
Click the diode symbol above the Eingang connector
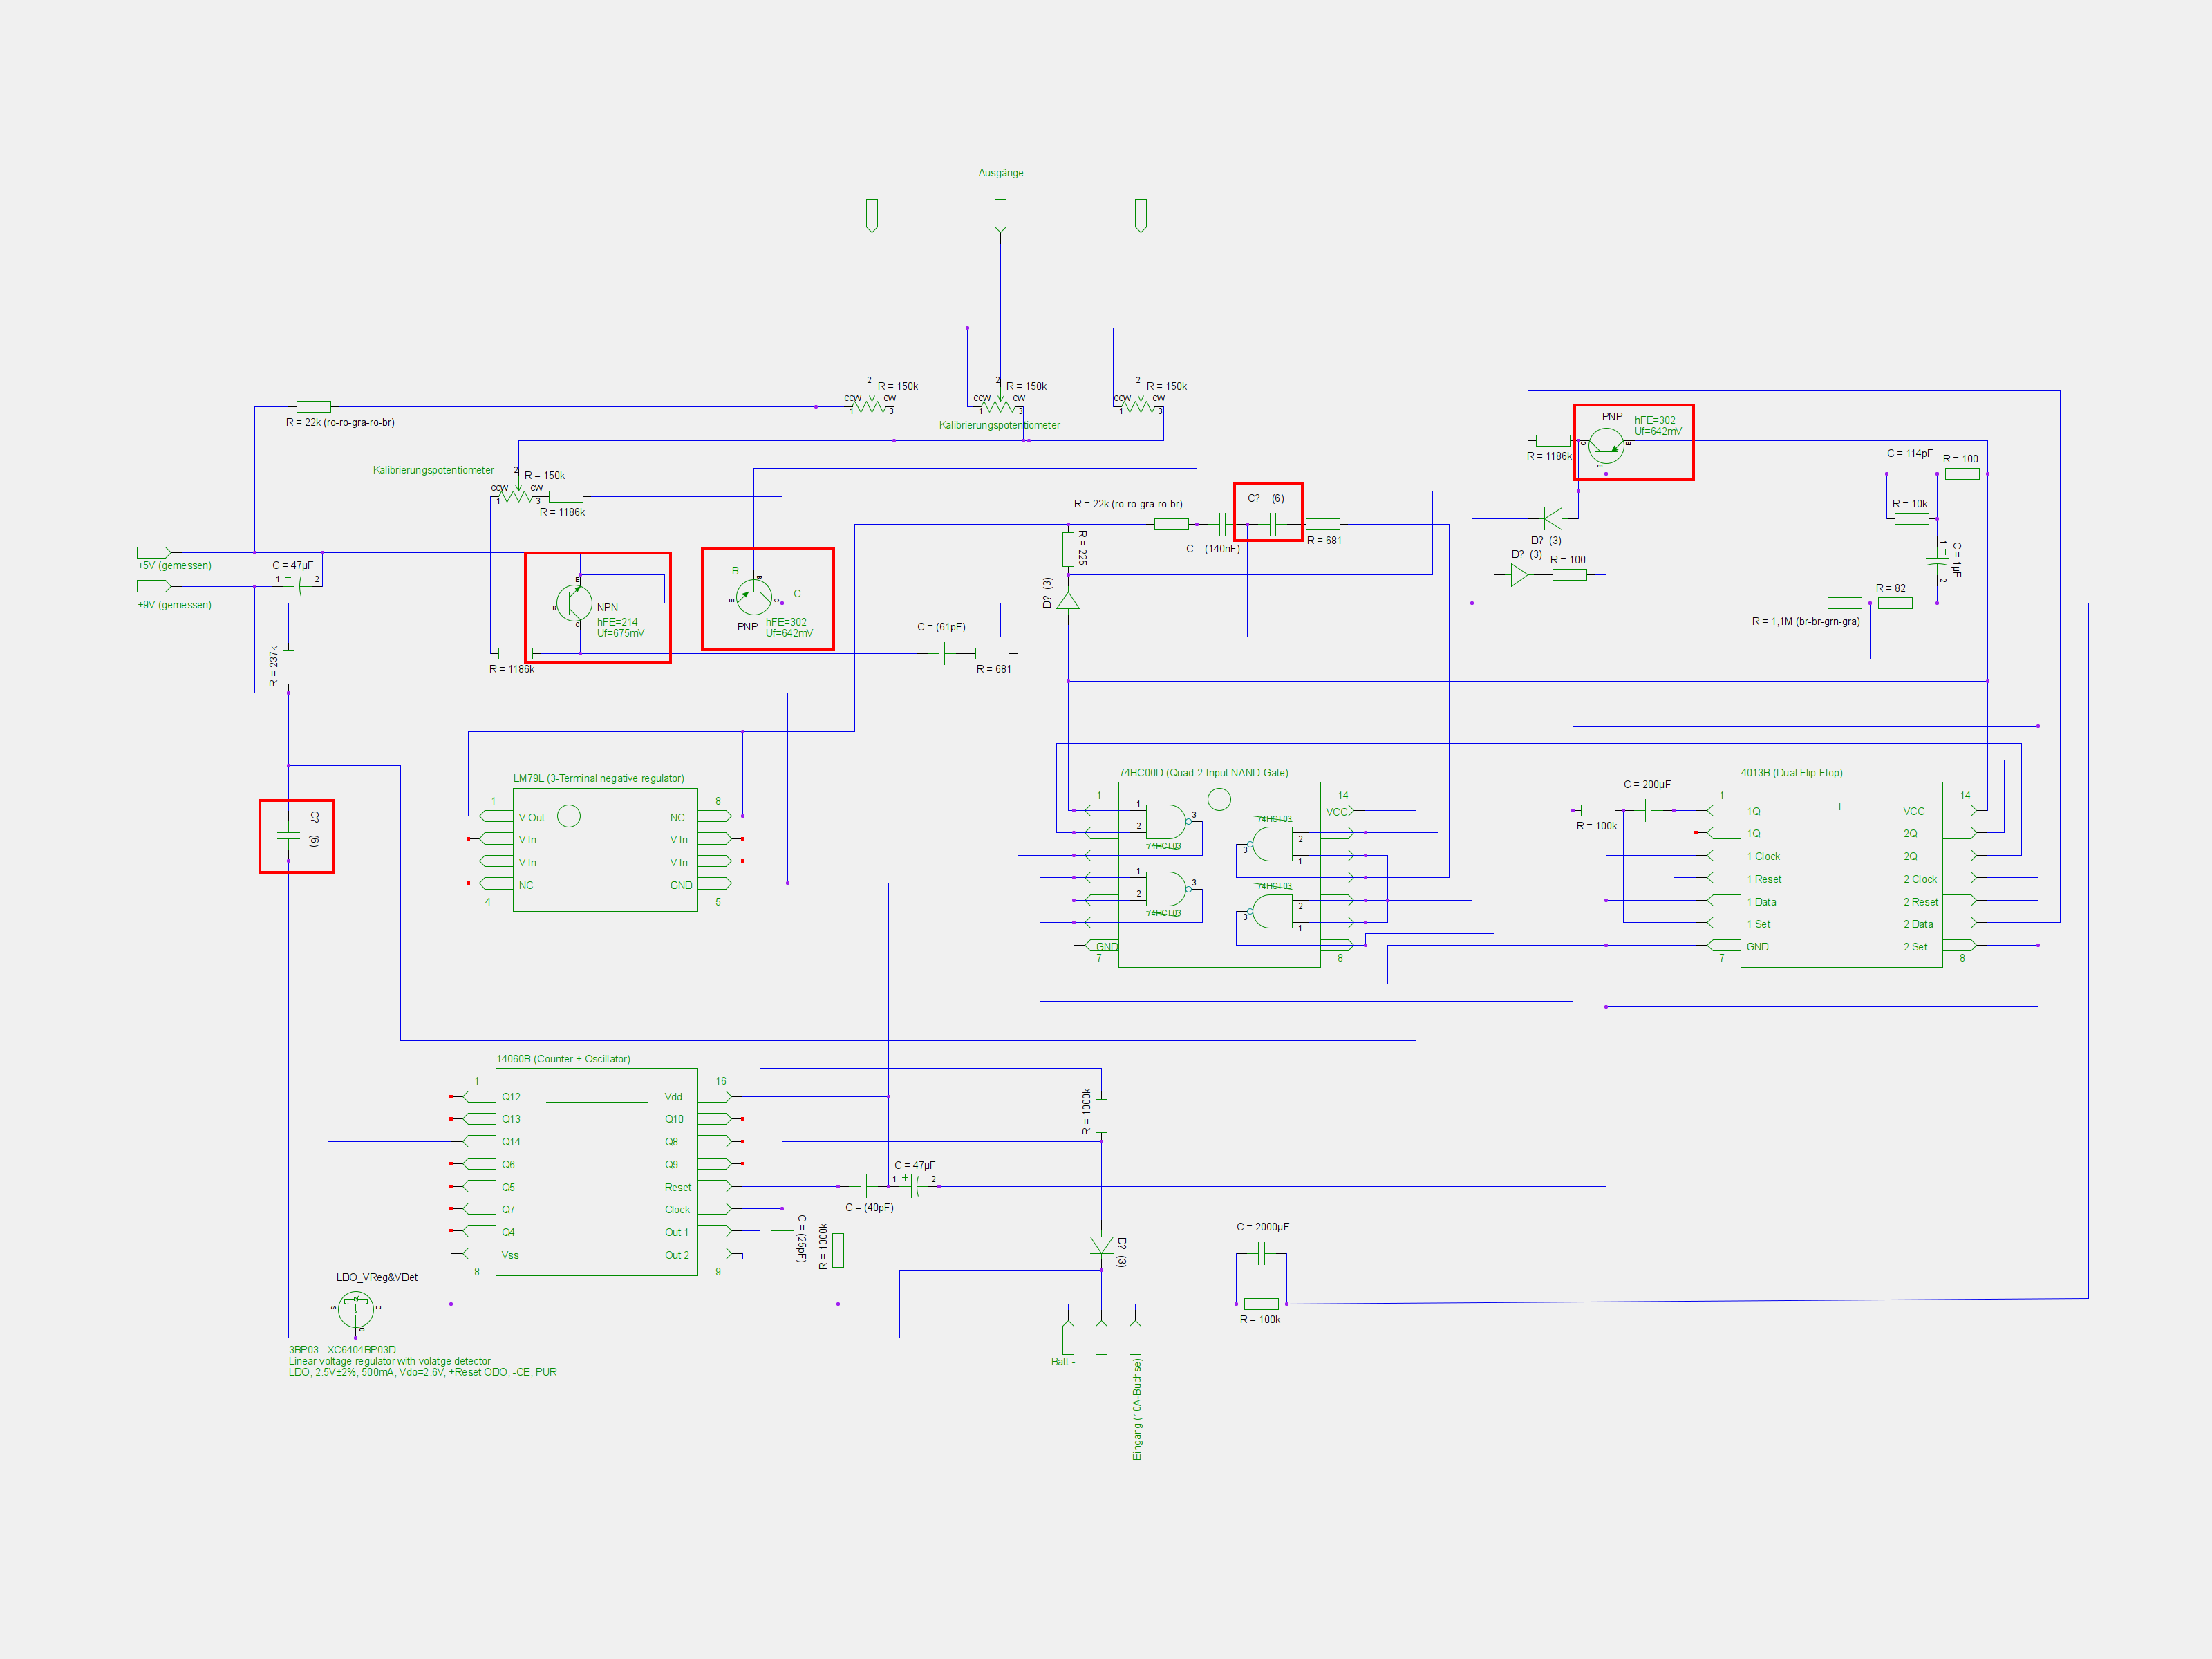coord(1101,1245)
